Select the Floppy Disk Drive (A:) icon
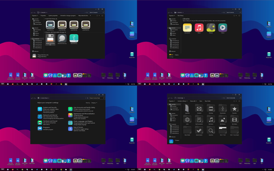Image resolution: width=274 pixels, height=171 pixels. point(51,38)
